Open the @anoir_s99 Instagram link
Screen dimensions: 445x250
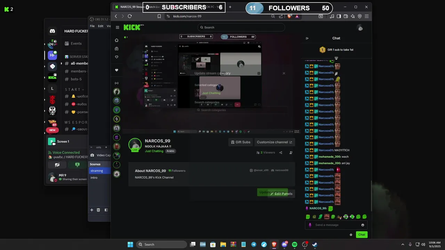[259, 170]
